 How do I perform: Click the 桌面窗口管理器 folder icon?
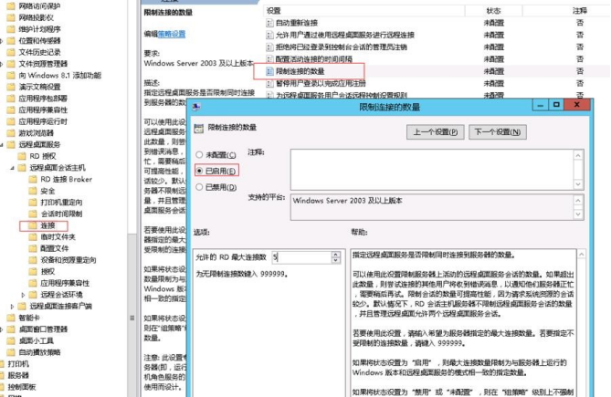(11, 329)
